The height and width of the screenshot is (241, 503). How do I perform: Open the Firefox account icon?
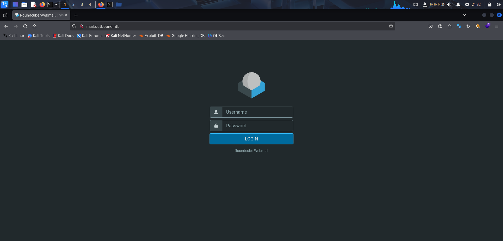[x=440, y=26]
